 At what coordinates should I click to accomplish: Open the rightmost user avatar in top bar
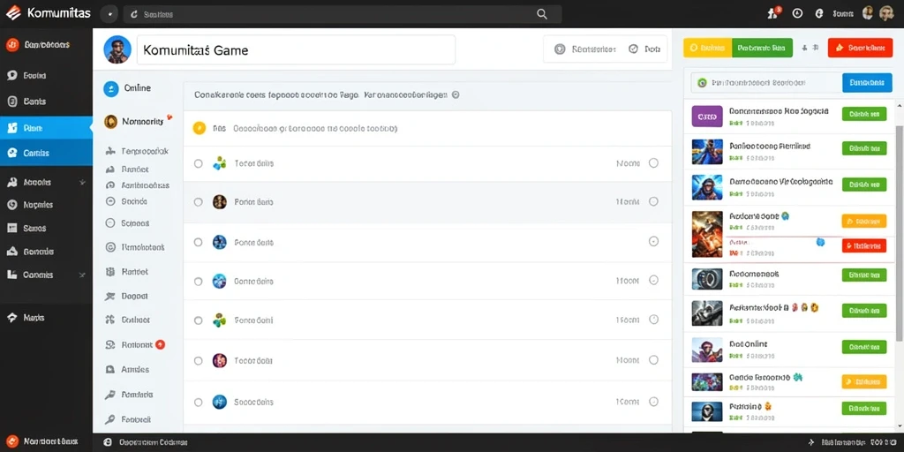(886, 14)
